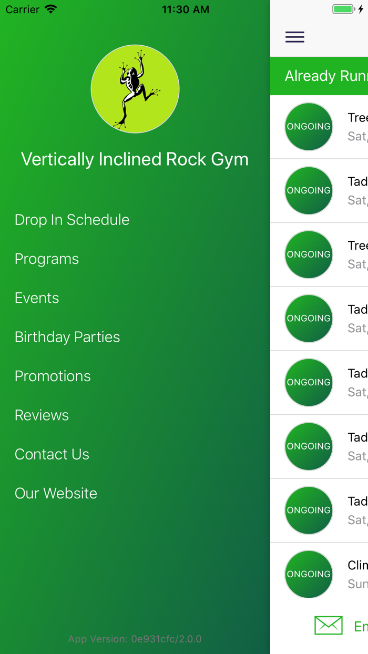The width and height of the screenshot is (368, 654).
Task: Open Contact Us
Action: click(x=52, y=454)
